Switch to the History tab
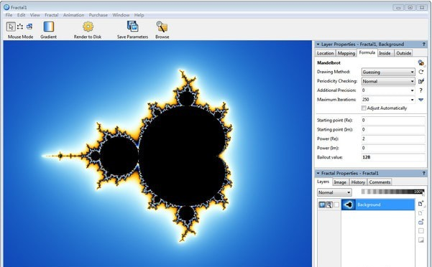The width and height of the screenshot is (432, 267). [x=358, y=182]
